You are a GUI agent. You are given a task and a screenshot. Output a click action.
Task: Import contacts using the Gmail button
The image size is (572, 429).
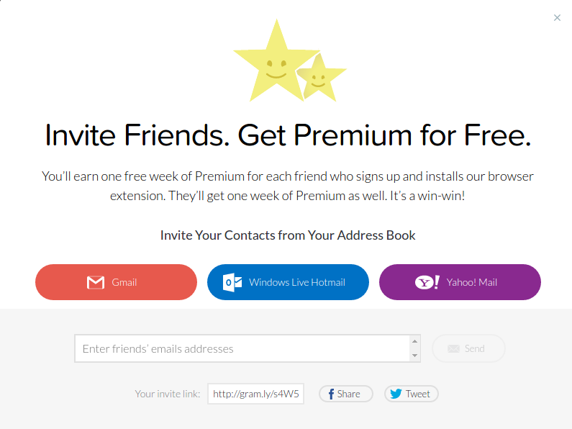(116, 282)
